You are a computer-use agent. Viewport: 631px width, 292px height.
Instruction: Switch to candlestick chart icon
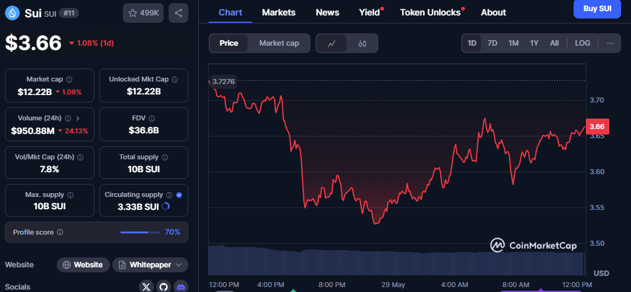pos(362,43)
